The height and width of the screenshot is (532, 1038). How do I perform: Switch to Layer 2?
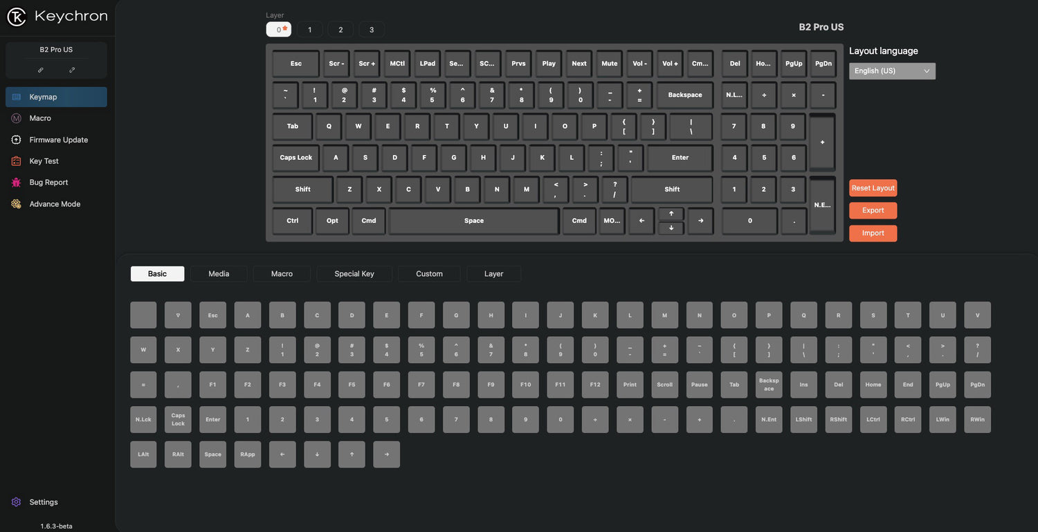(340, 29)
